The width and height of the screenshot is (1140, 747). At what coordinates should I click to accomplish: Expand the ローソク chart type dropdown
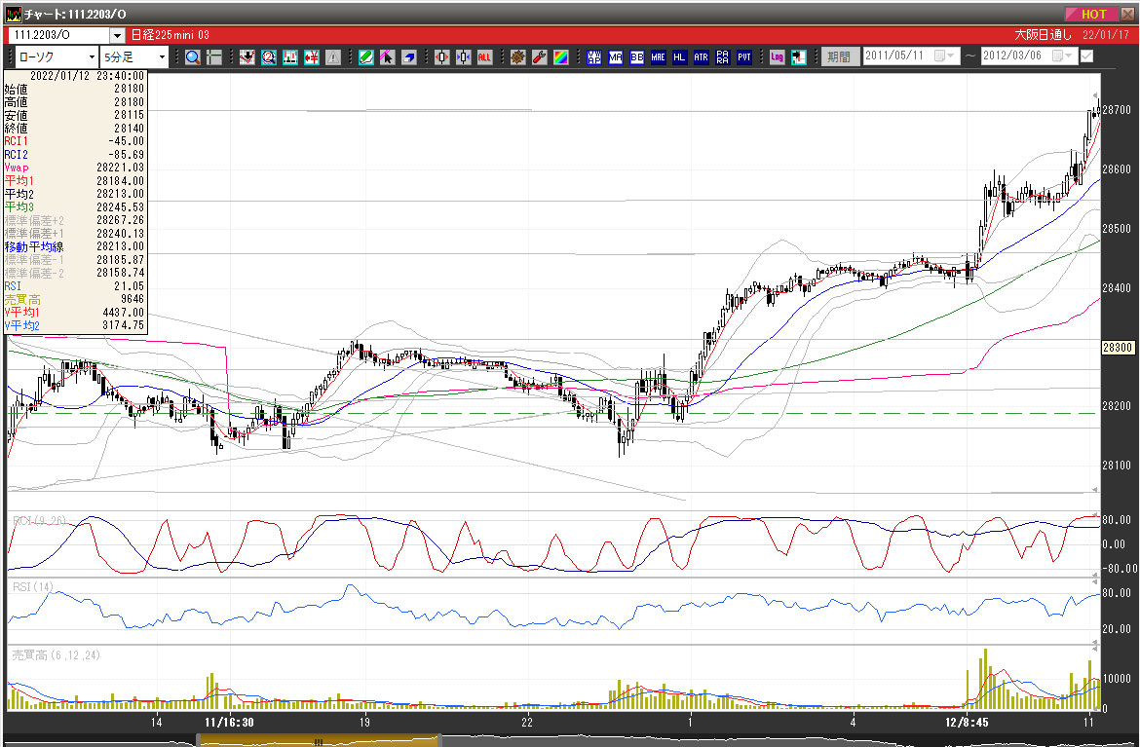91,56
